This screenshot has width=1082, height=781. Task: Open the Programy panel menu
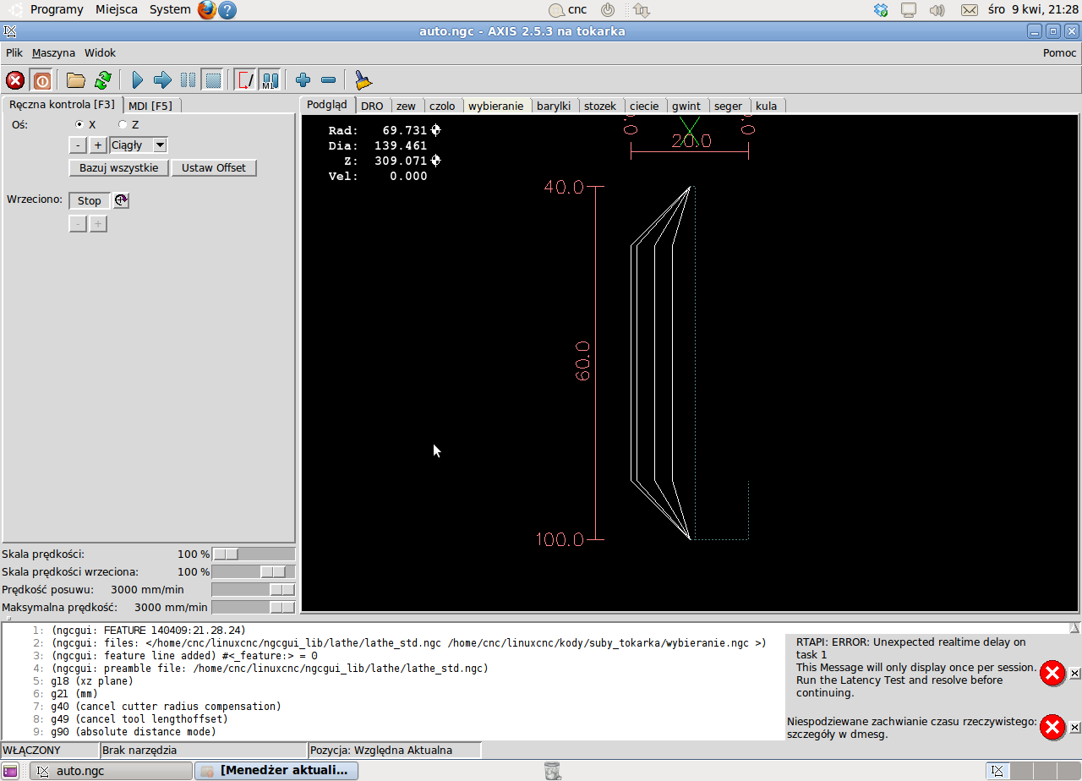click(x=57, y=9)
